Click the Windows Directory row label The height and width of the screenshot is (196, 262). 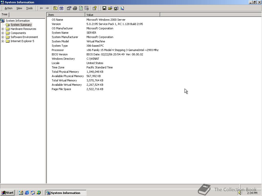point(63,59)
